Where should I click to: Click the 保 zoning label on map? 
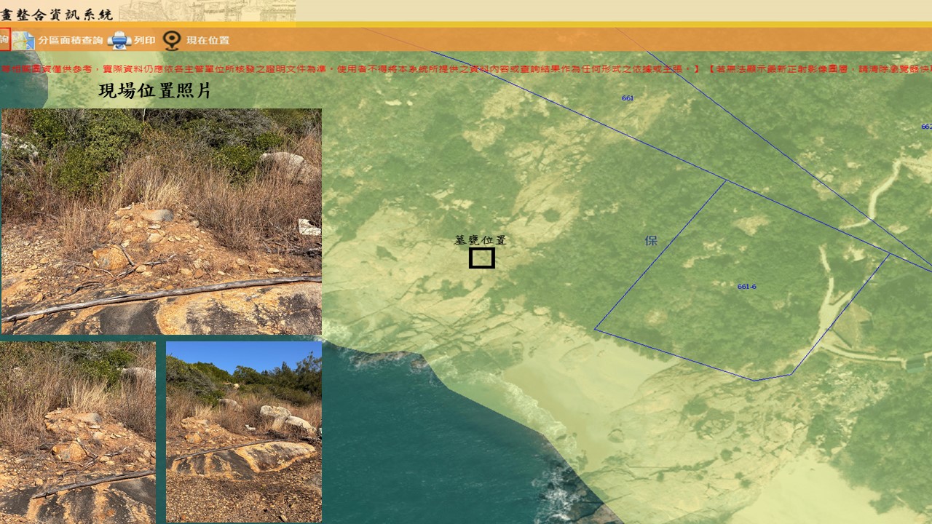[651, 241]
